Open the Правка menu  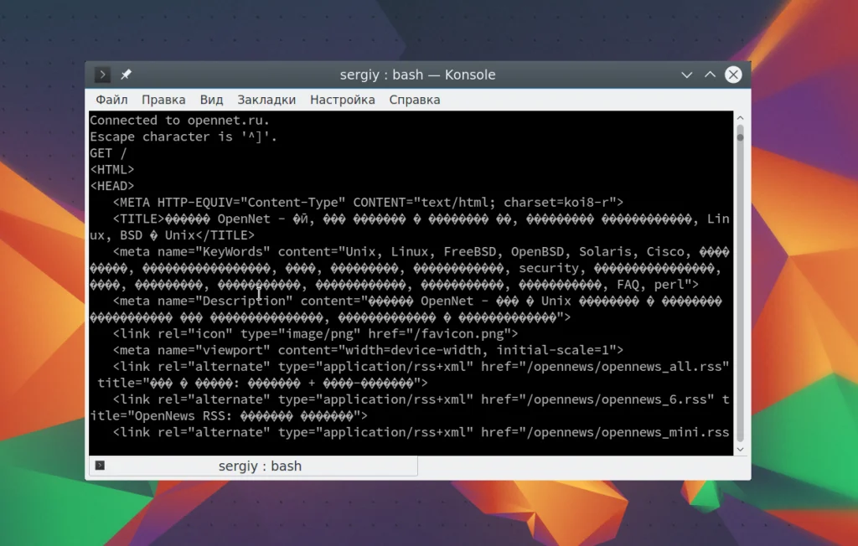(163, 100)
